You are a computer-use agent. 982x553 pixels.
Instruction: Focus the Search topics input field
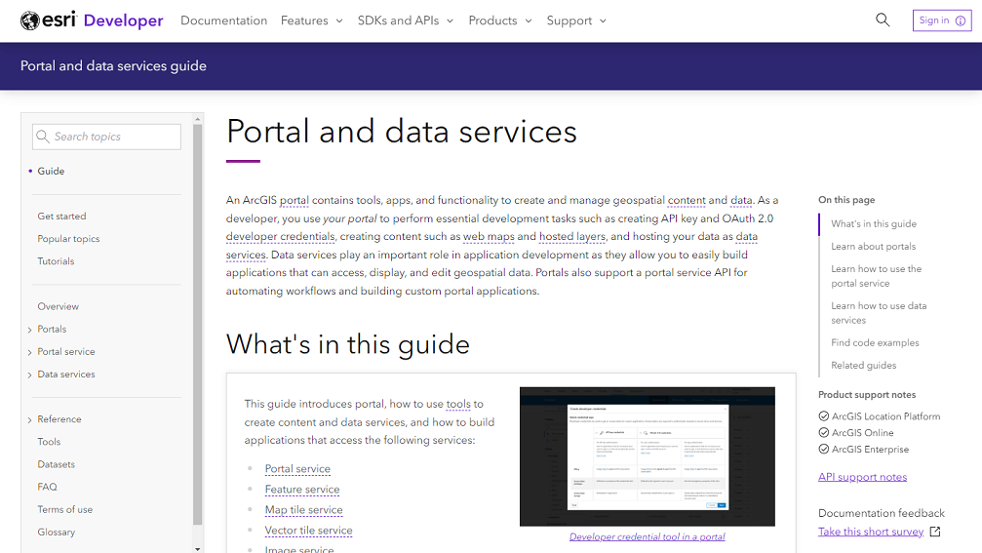(x=106, y=137)
